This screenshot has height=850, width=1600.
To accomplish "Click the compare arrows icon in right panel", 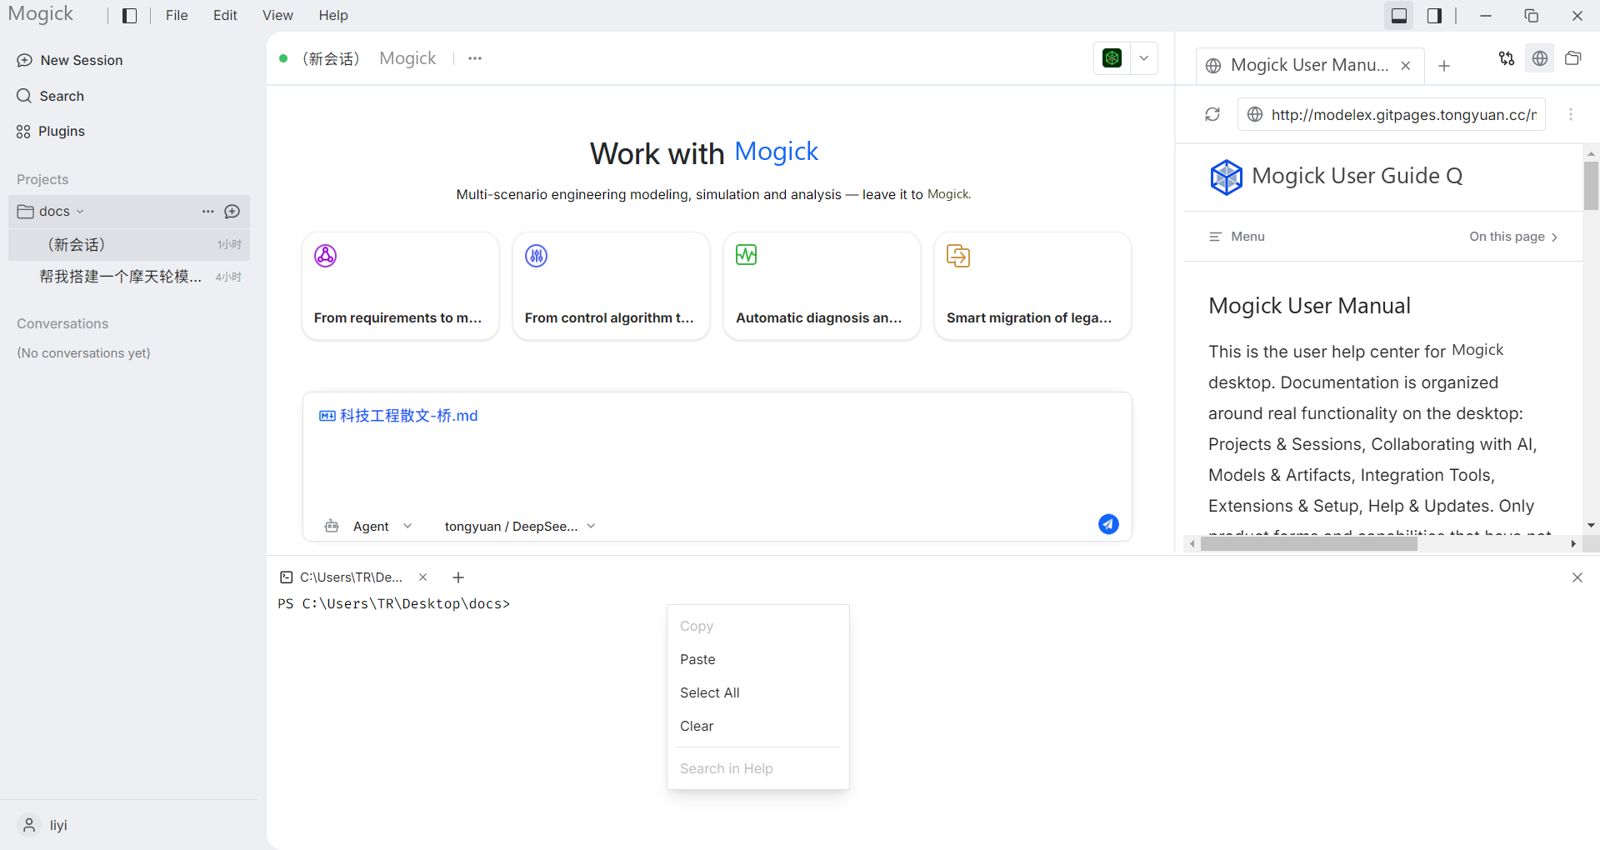I will point(1507,58).
